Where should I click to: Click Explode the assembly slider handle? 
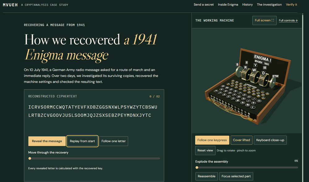click(197, 168)
